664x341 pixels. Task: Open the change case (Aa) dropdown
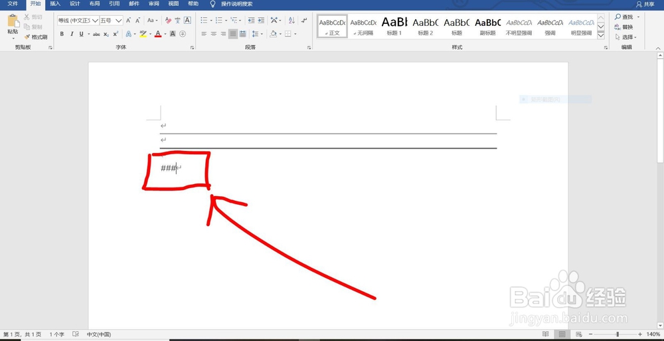pos(153,21)
